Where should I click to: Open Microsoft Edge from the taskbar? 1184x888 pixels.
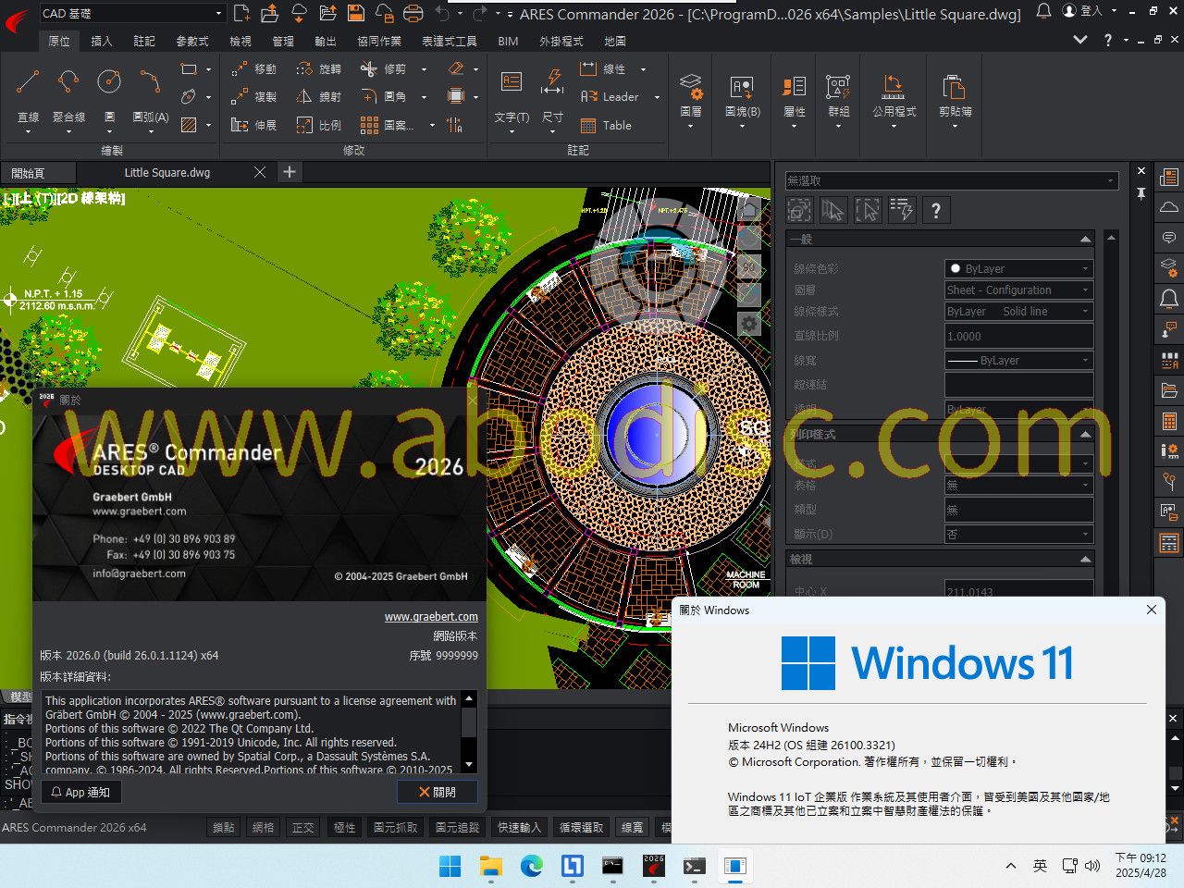pyautogui.click(x=532, y=867)
